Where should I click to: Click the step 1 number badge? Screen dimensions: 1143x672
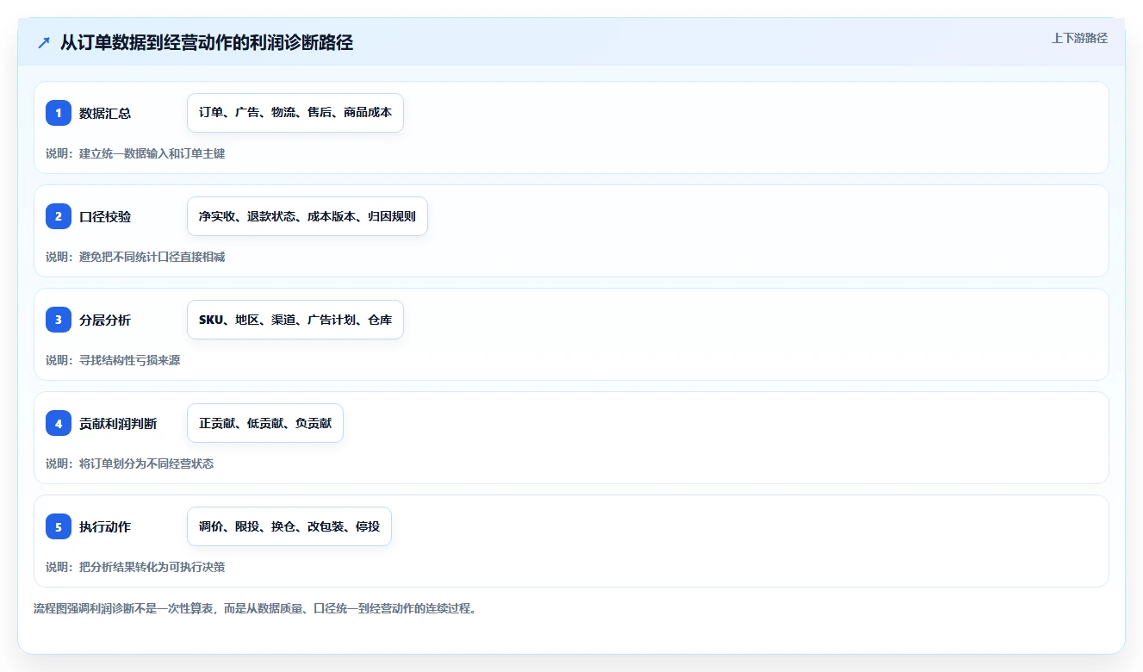[x=59, y=113]
